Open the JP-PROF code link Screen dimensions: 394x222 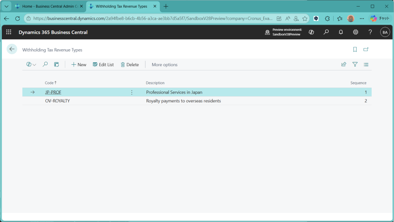click(x=53, y=92)
